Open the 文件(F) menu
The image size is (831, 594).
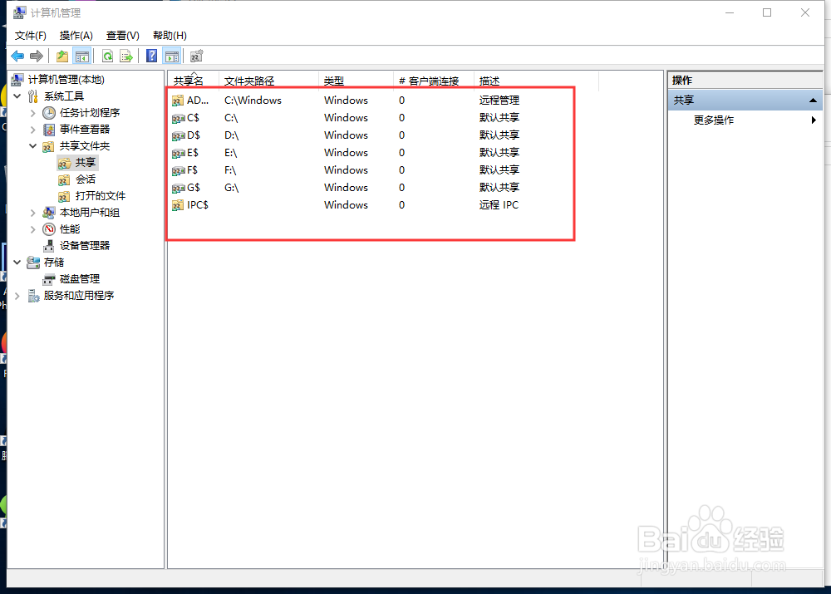[30, 36]
